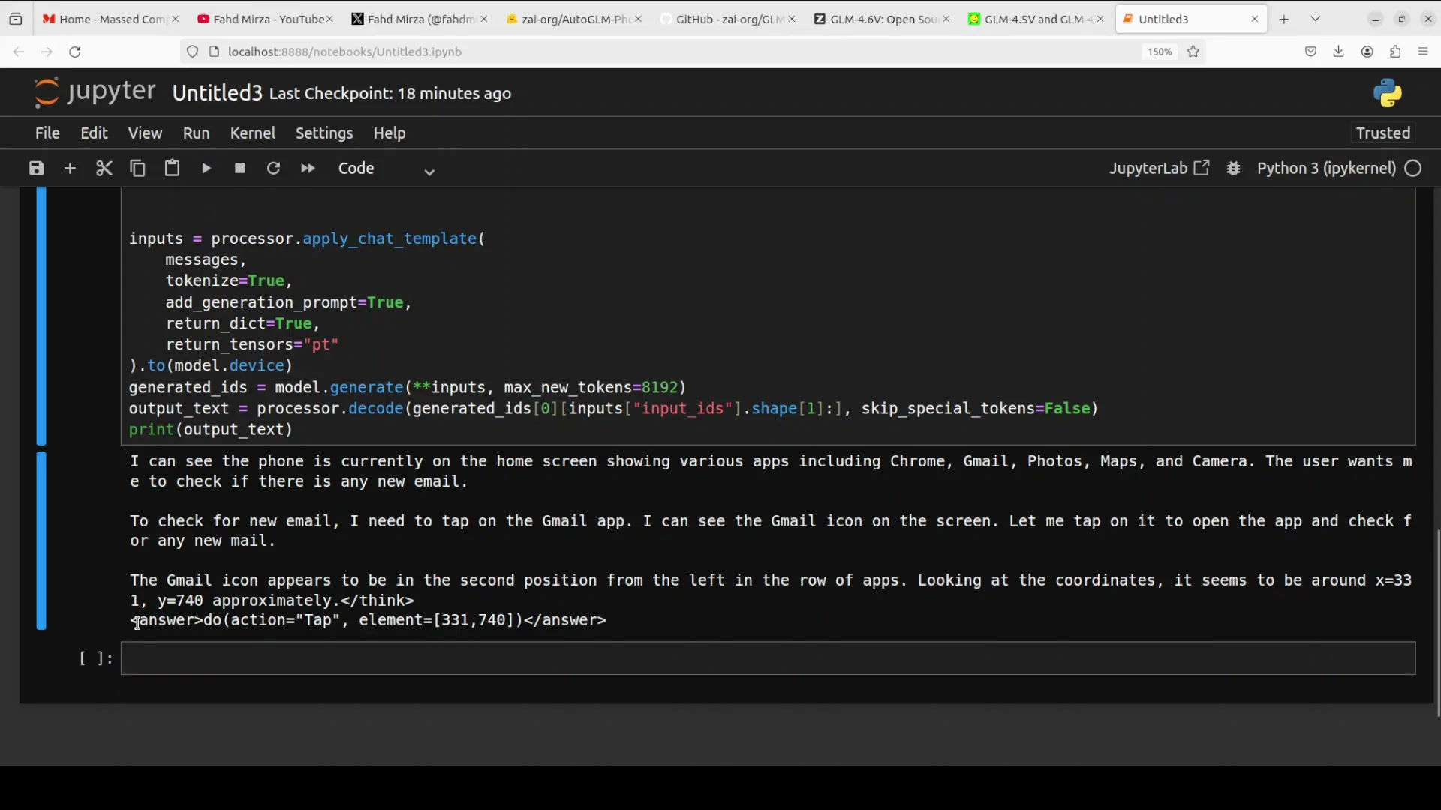The image size is (1441, 810).
Task: Run all cells with fast-forward icon
Action: click(307, 168)
